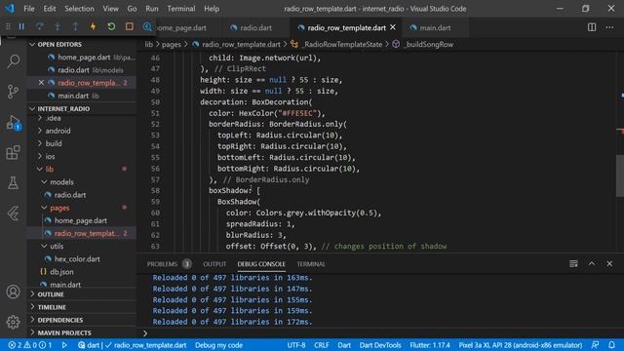This screenshot has width=624, height=351.
Task: Collapse the pages folder
Action: (59, 208)
